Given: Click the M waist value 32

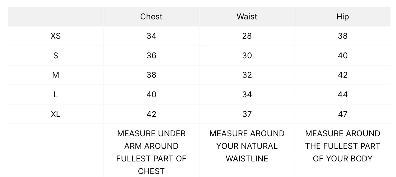Looking at the screenshot, I should pos(247,75).
